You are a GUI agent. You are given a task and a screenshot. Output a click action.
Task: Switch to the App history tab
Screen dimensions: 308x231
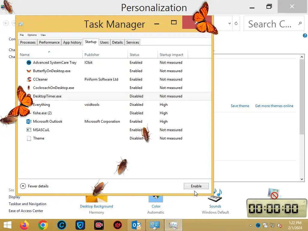(x=72, y=42)
